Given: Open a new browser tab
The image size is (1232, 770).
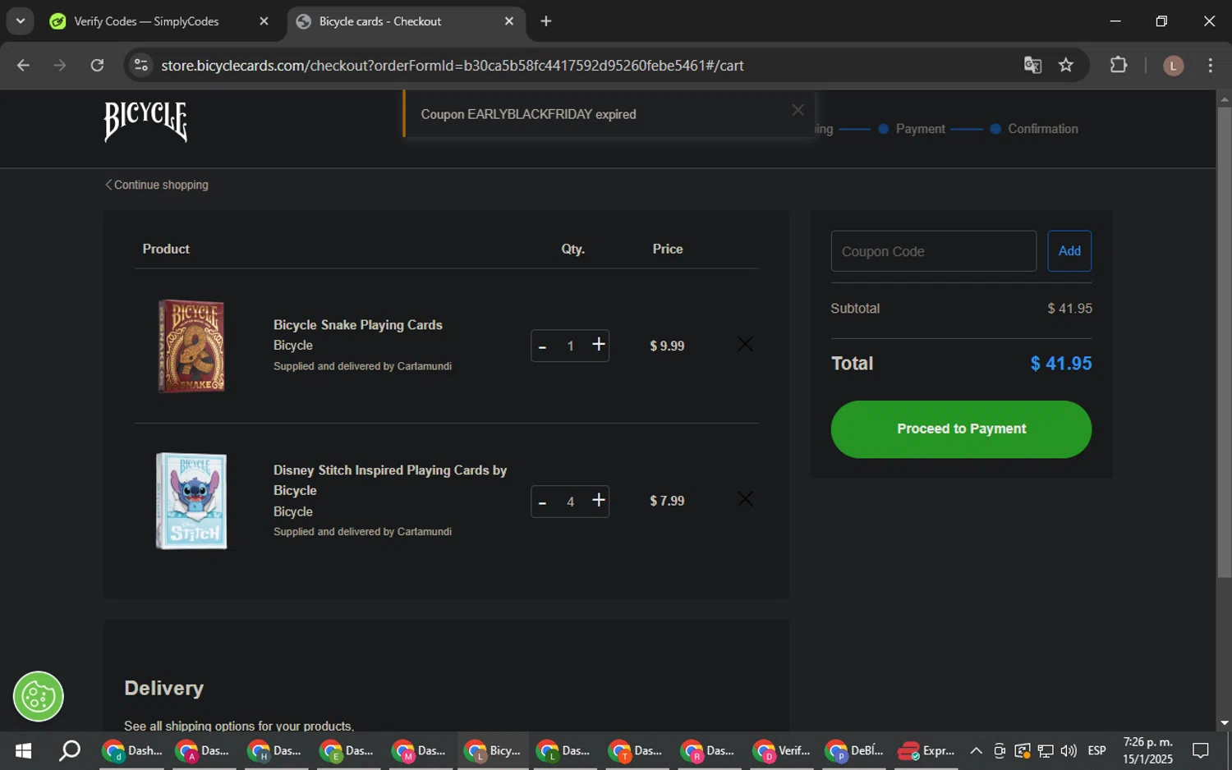Looking at the screenshot, I should pos(546,21).
